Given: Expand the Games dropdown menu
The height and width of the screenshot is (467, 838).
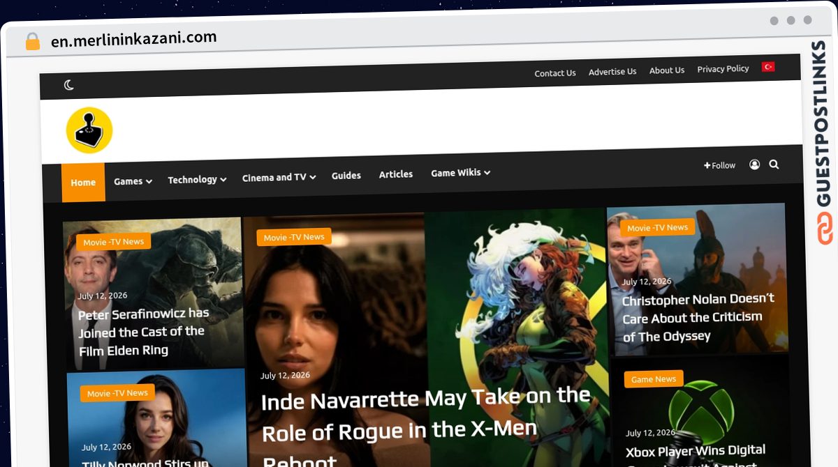Looking at the screenshot, I should pos(133,181).
